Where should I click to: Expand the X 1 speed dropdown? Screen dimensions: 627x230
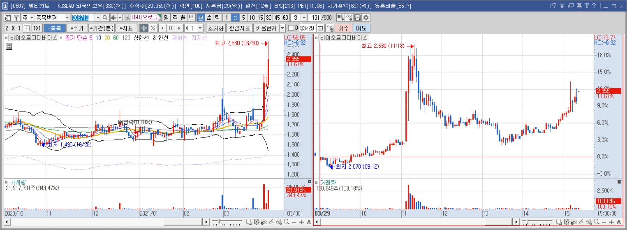coord(200,28)
